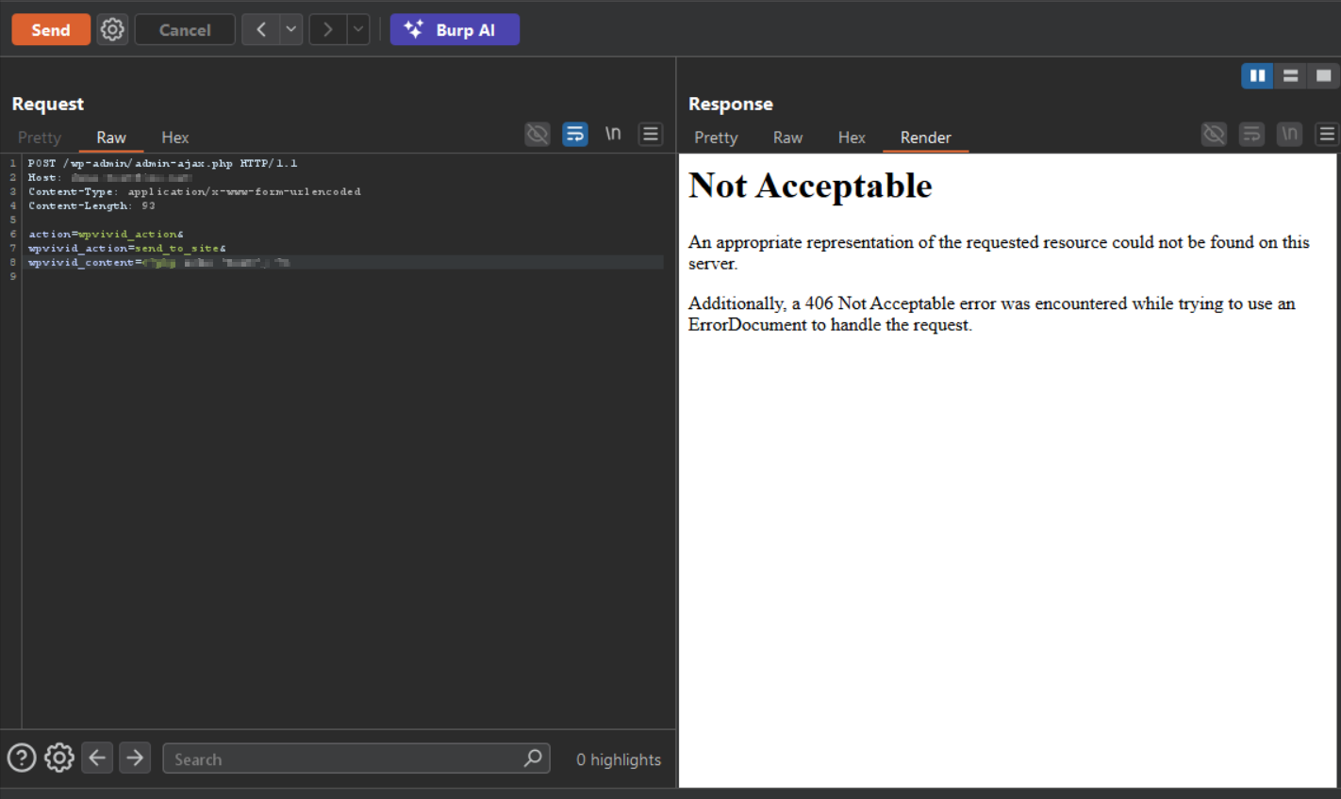The width and height of the screenshot is (1341, 799).
Task: Click inside the Search input field
Action: point(349,758)
